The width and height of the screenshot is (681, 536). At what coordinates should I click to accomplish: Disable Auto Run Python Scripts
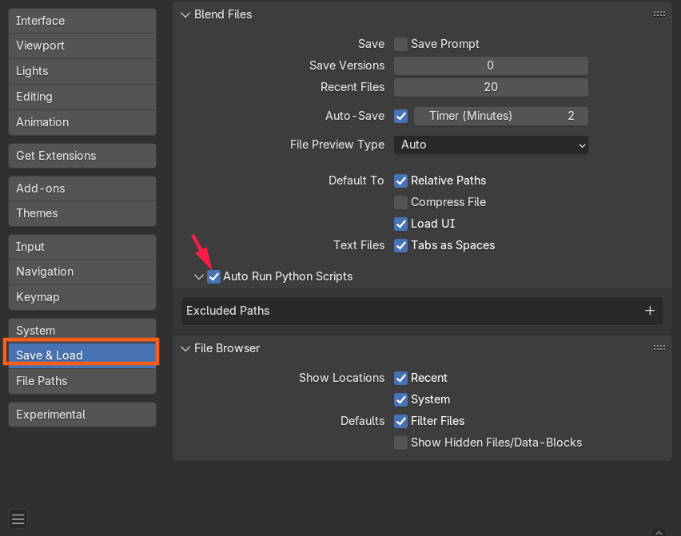tap(213, 276)
